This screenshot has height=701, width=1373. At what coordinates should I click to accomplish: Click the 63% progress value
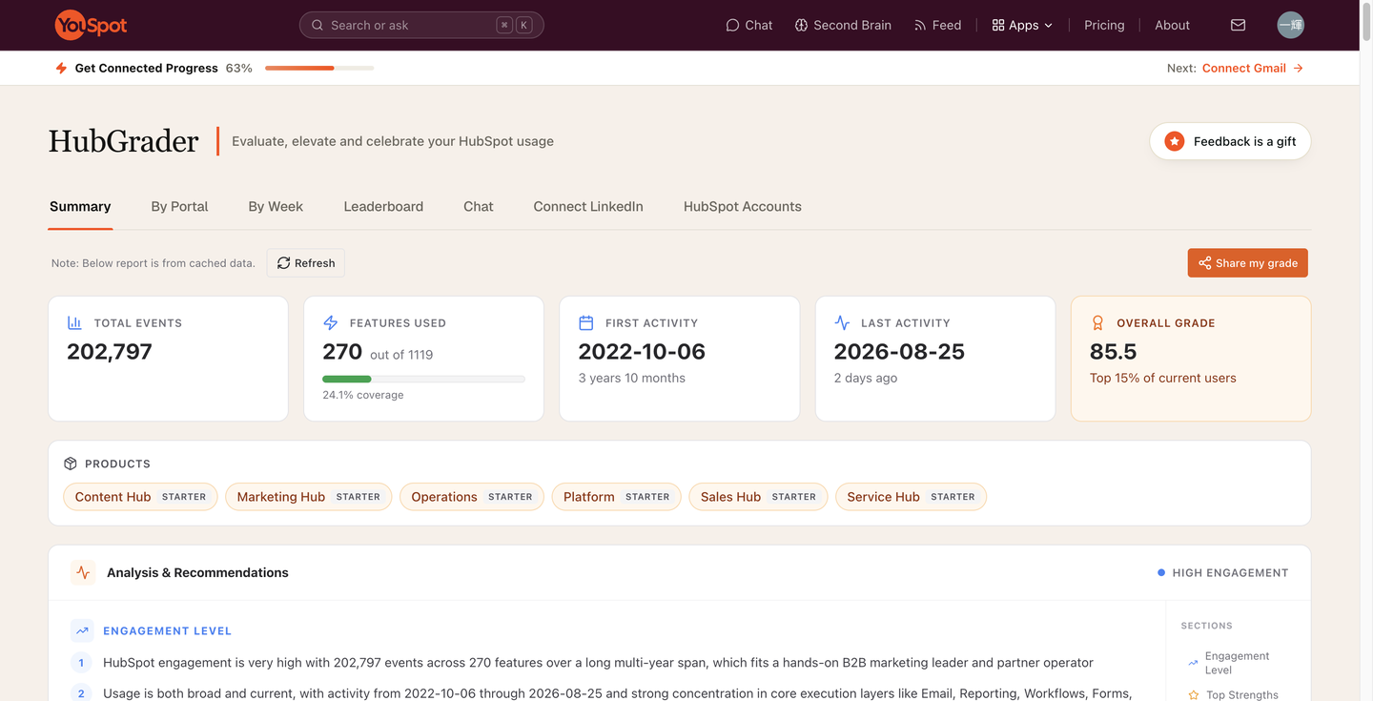239,68
